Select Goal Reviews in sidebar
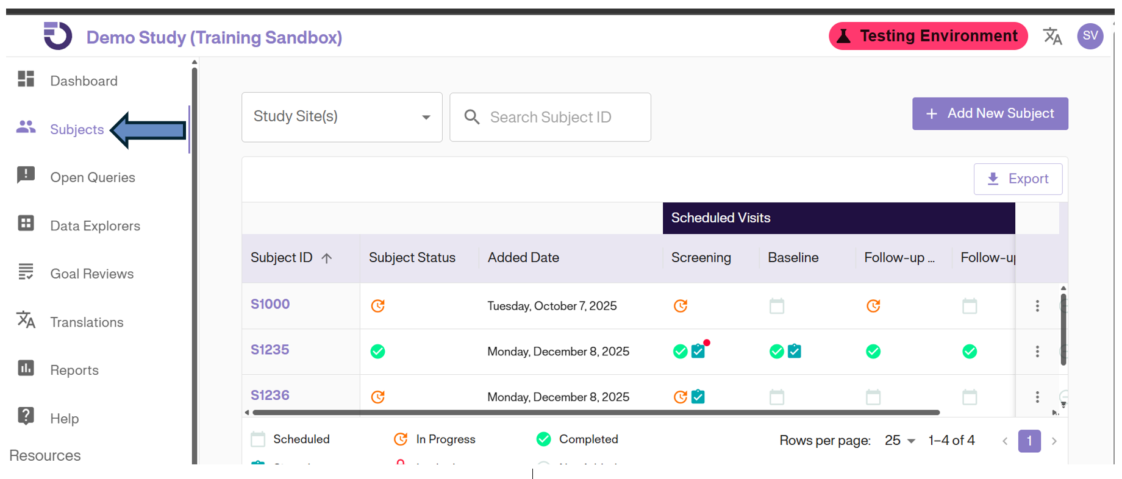The image size is (1122, 479). click(91, 274)
